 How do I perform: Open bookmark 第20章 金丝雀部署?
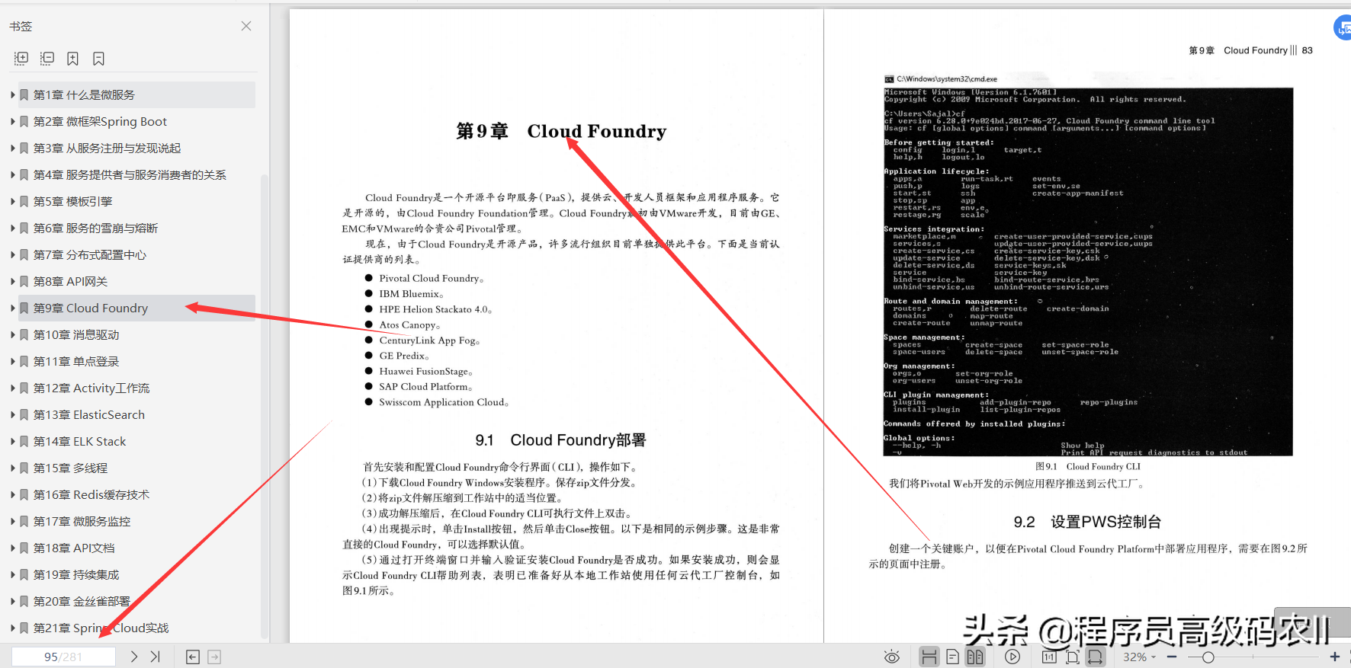coord(82,602)
